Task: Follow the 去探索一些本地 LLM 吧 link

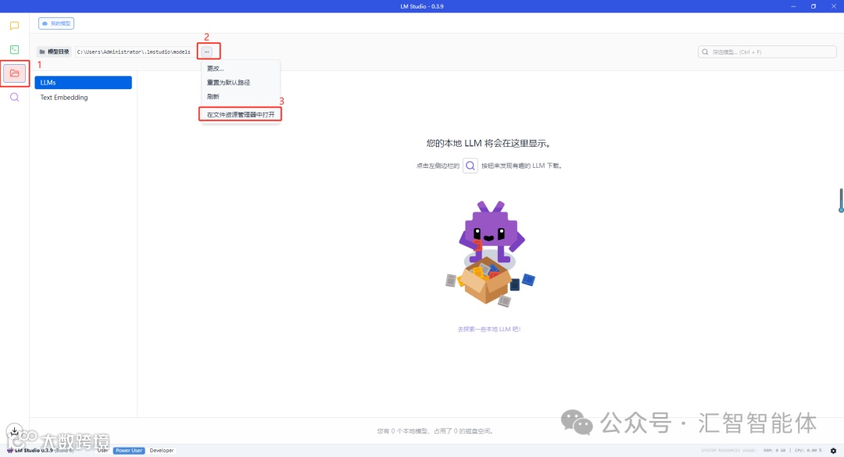Action: pyautogui.click(x=489, y=329)
